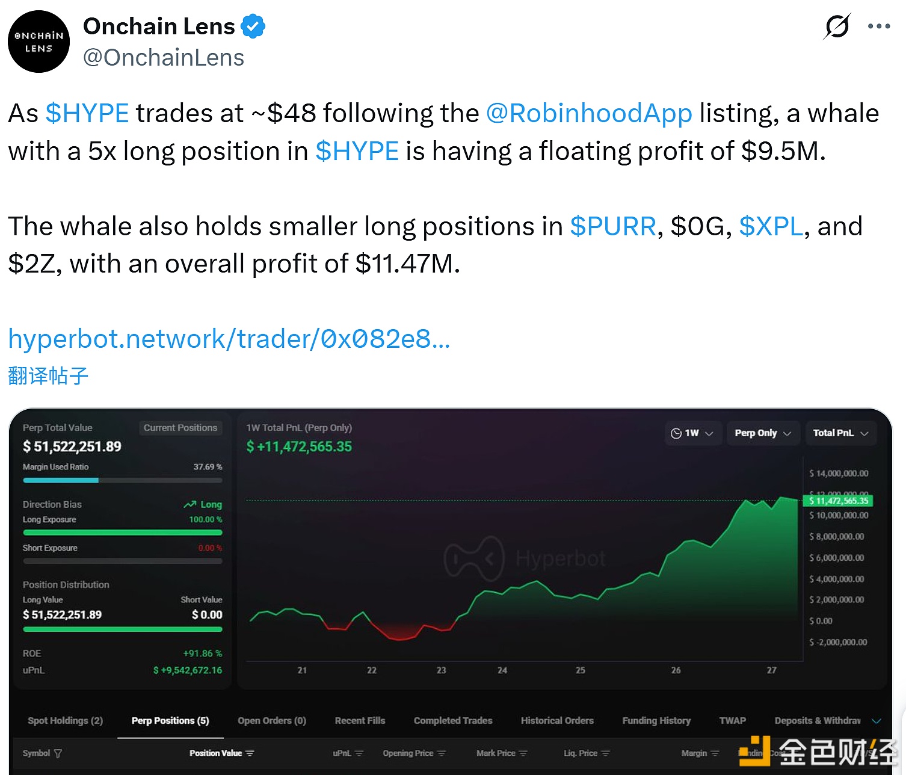Open the 1W timeframe dropdown
Screen dimensions: 906x775
click(692, 433)
